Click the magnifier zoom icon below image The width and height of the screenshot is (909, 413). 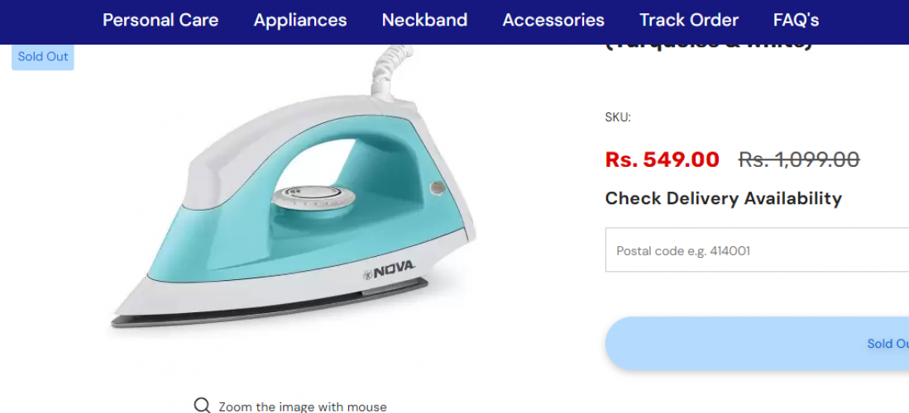(202, 406)
